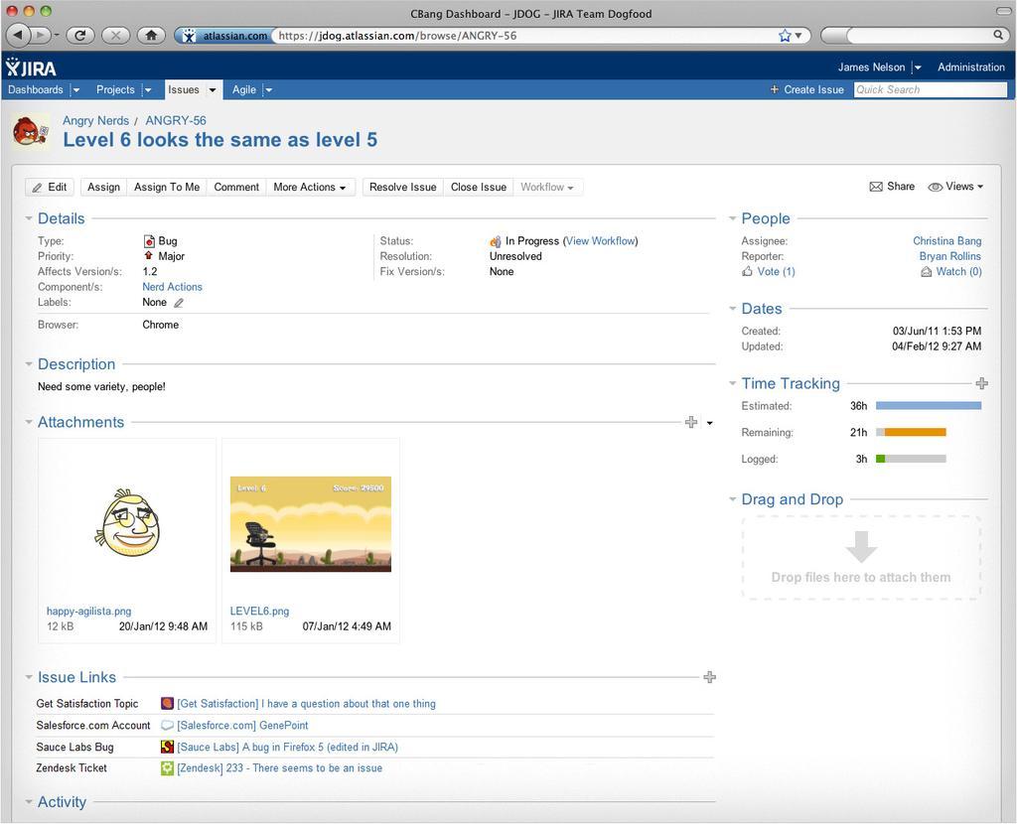Click the envelope Share icon

point(877,186)
